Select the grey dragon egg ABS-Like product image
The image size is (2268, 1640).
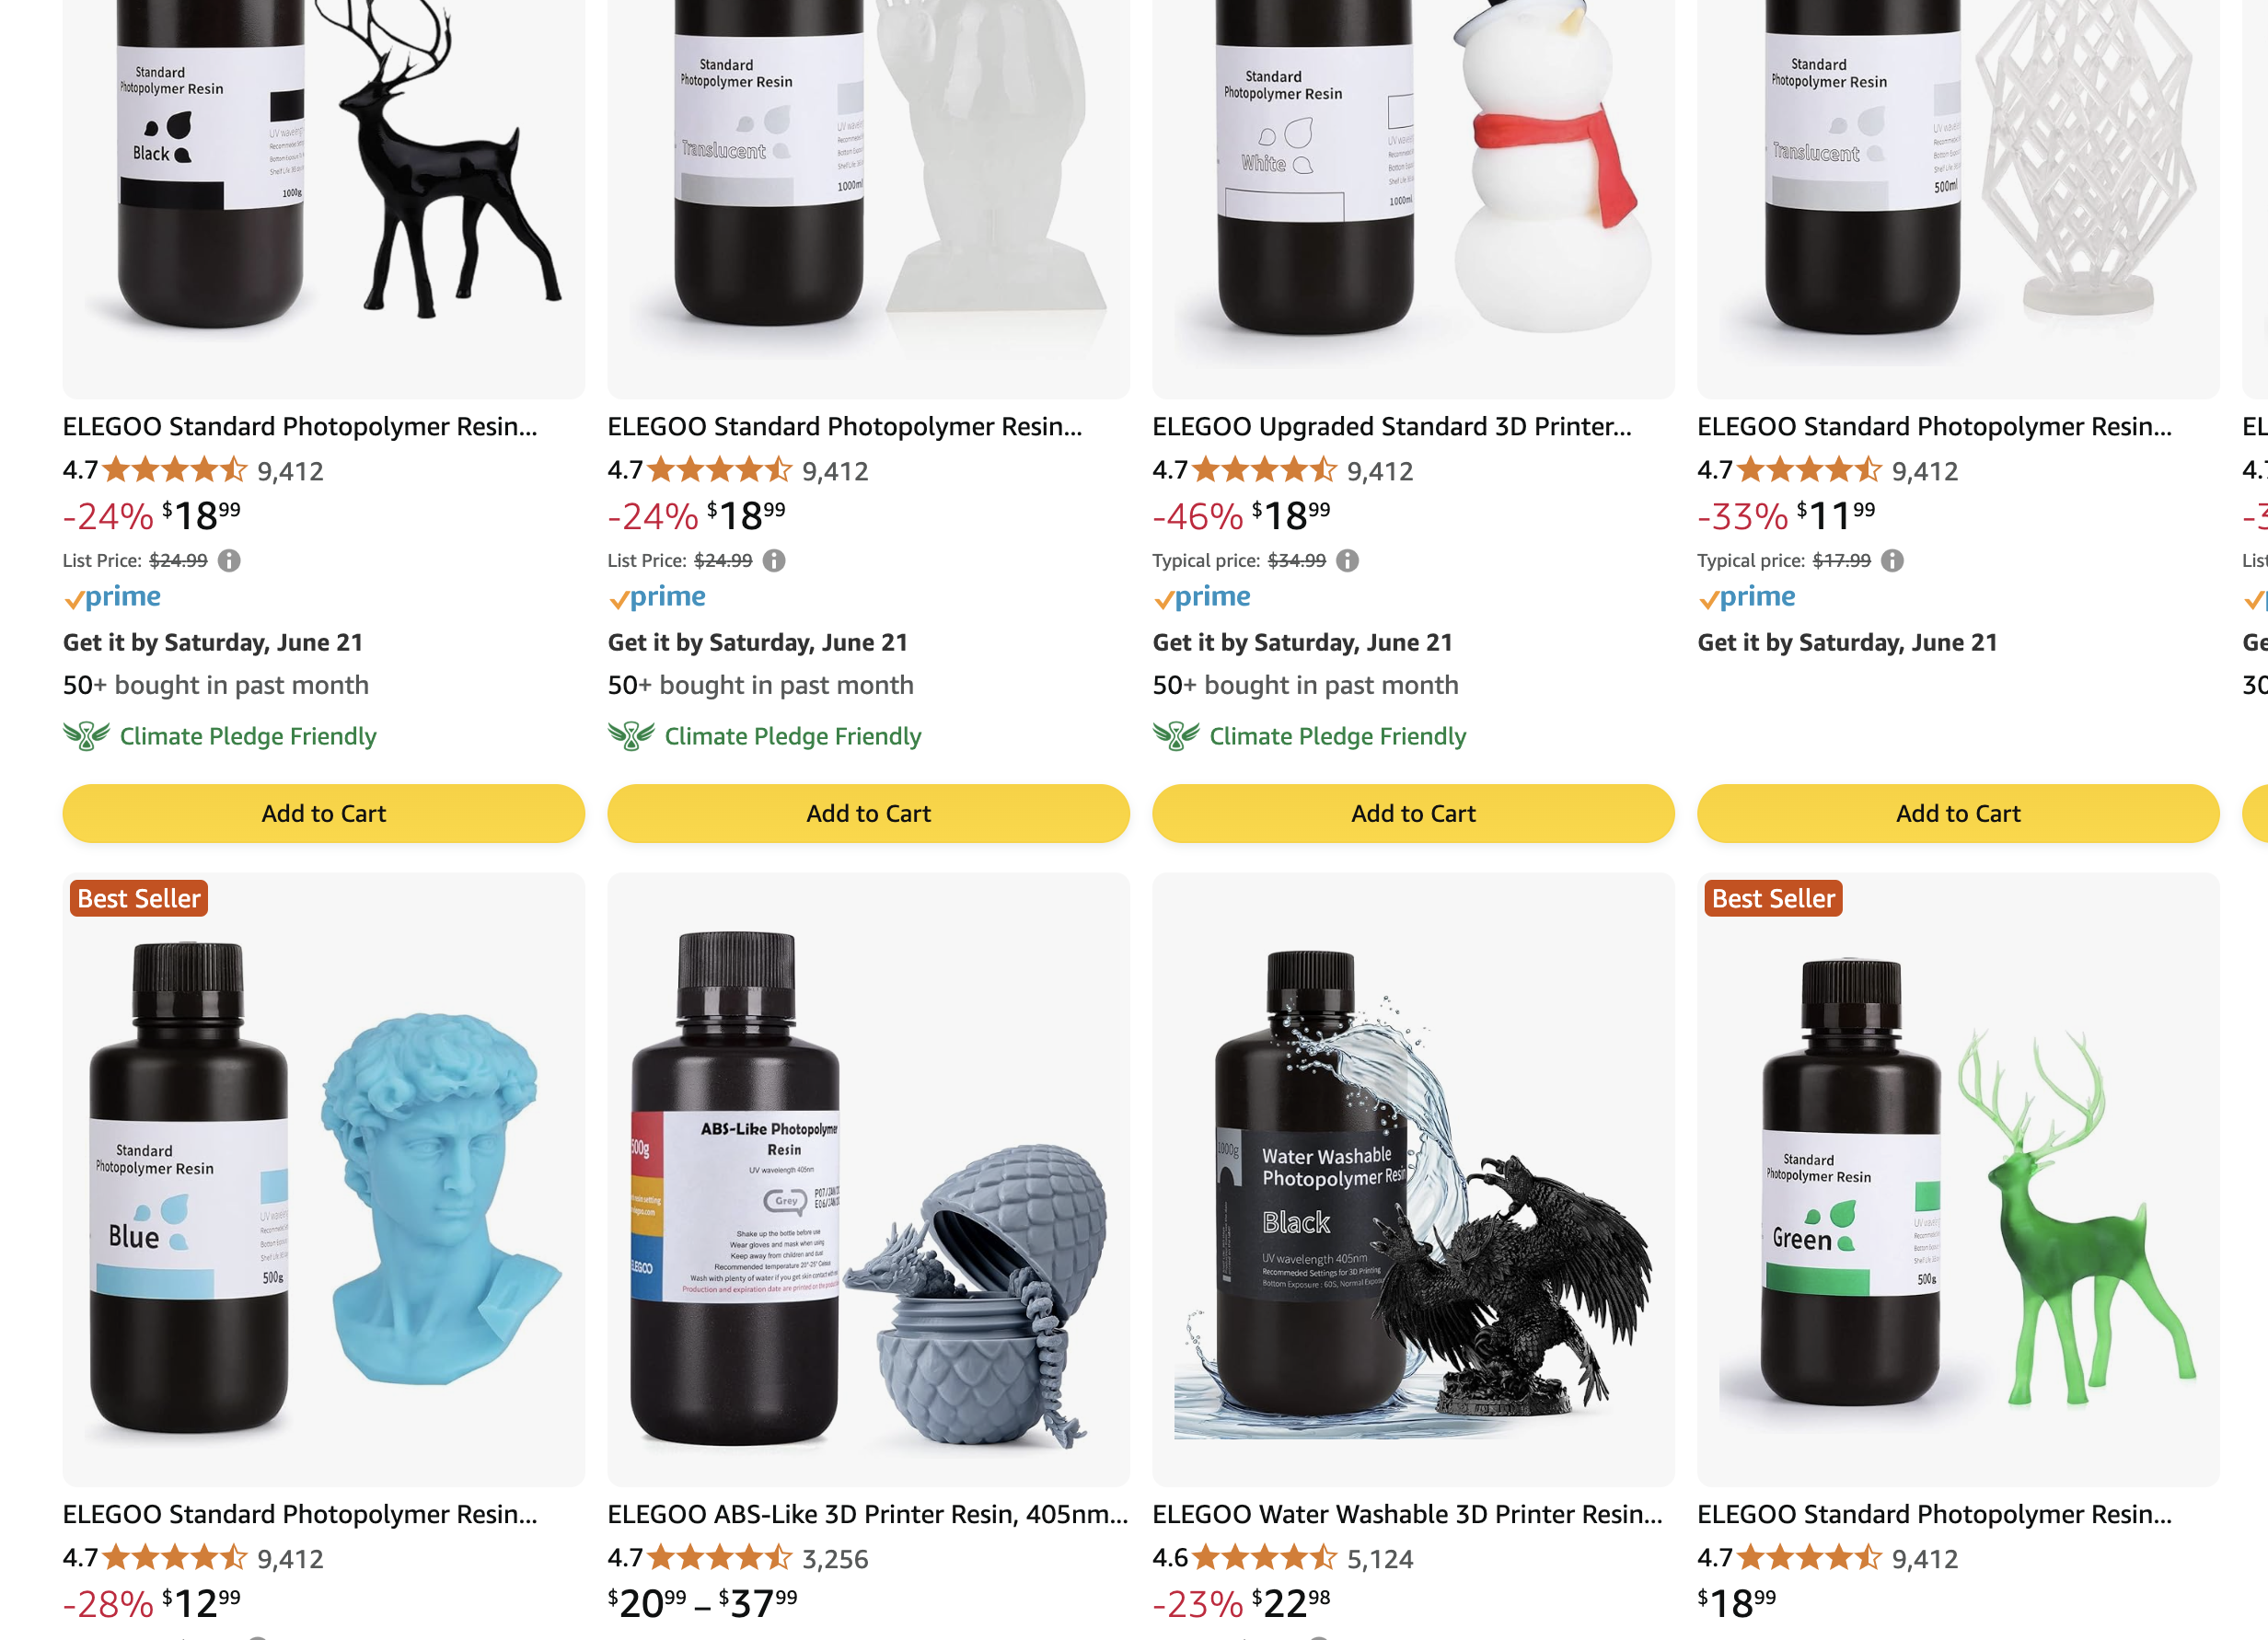pyautogui.click(x=868, y=1180)
